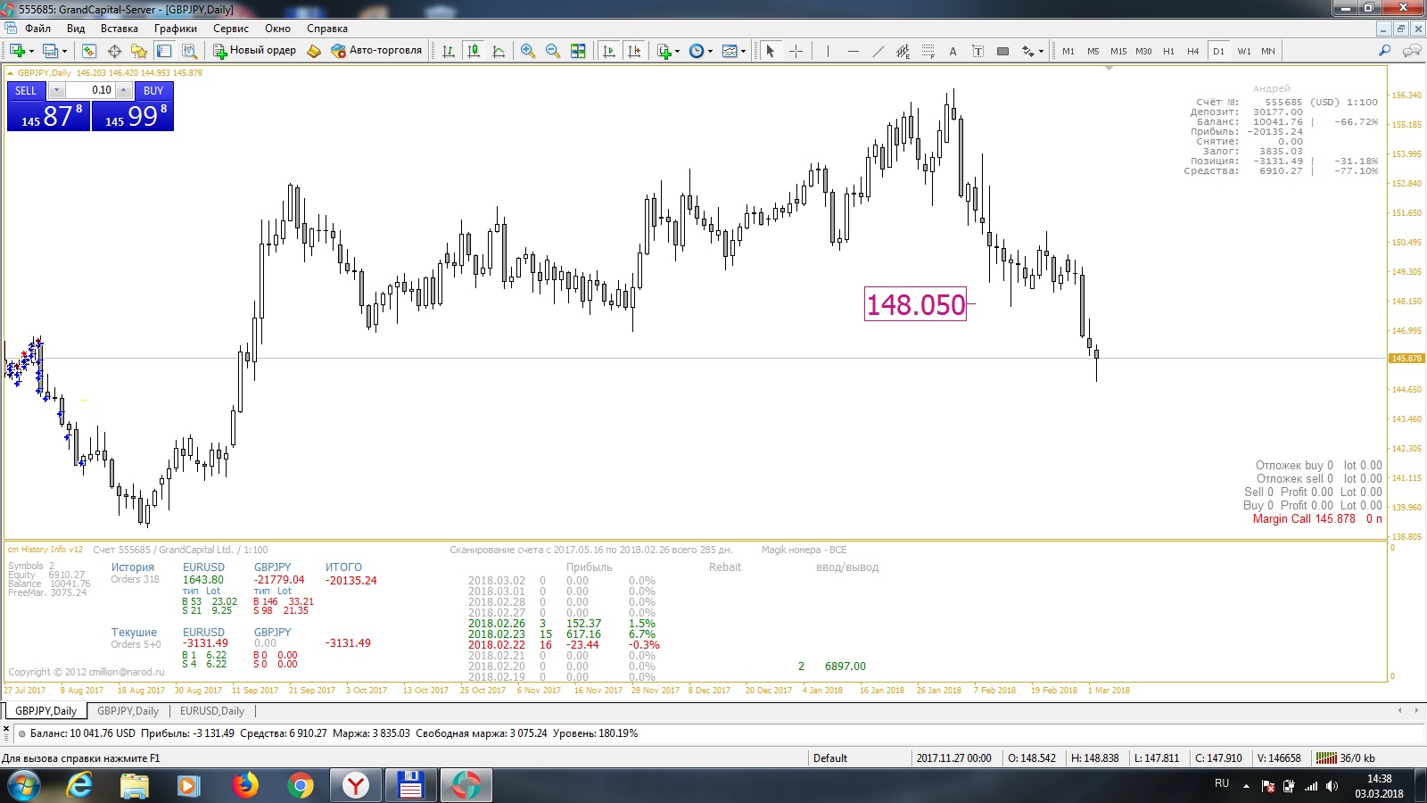Zoom in on the chart
The image size is (1427, 803).
528,51
